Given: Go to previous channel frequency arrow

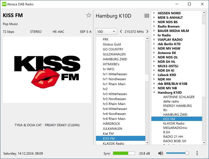Looking at the screenshot, I should click(121, 32).
